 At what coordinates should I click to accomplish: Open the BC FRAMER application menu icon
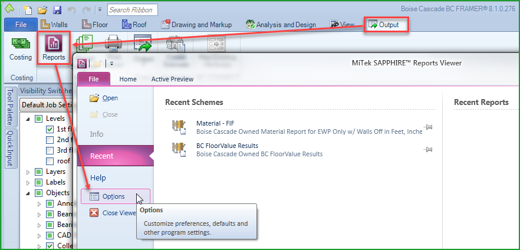pyautogui.click(x=10, y=9)
